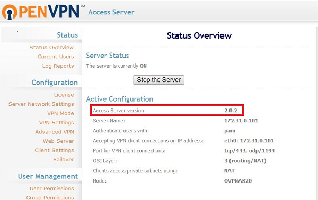Screen dimensions: 318x200
Task: Click the Configuration section header
Action: 55,83
